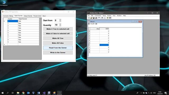Increase Quantity value with up arrow

(x=60, y=24)
